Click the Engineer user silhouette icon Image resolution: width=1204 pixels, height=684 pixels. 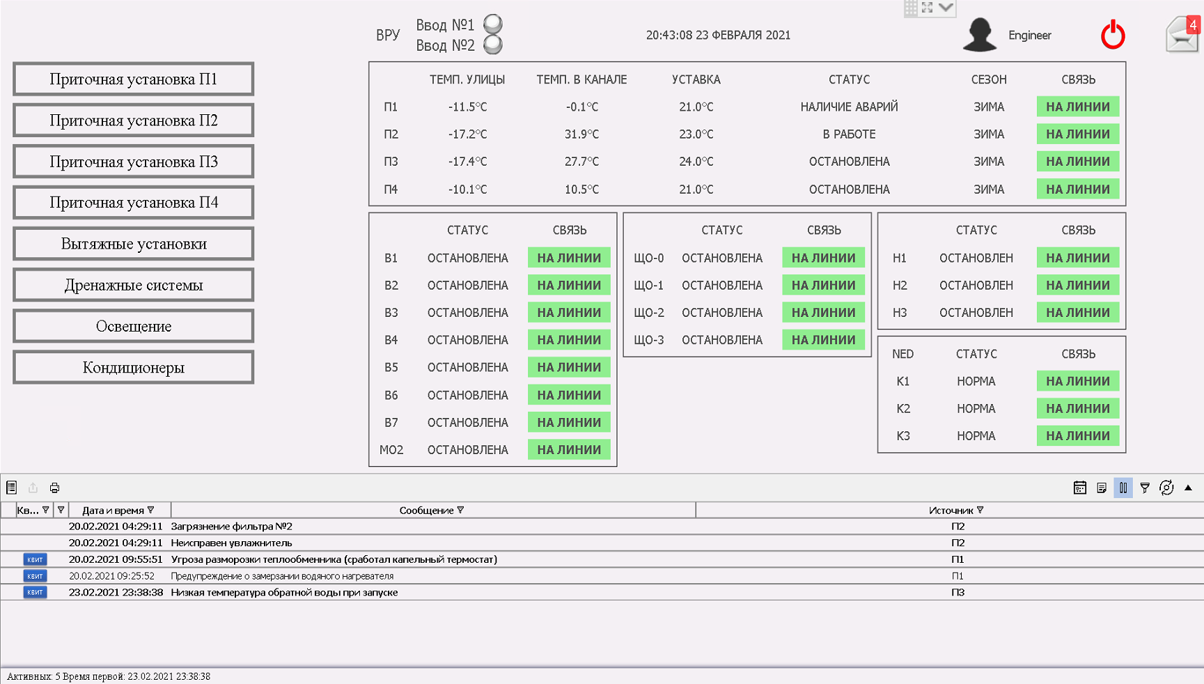click(980, 34)
